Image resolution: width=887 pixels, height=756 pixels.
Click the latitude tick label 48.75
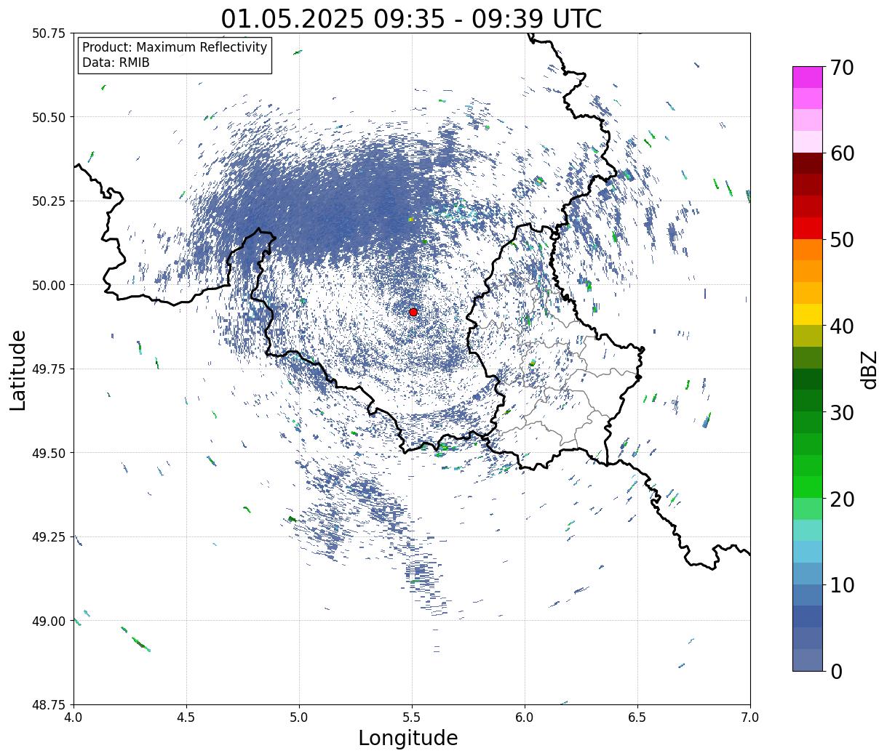pyautogui.click(x=49, y=705)
